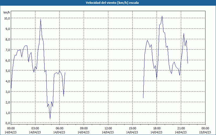Select the '8,0' y-axis label
Screen dimensions: 216x135
(8, 39)
